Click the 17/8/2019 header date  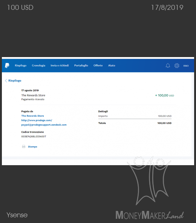167,8
